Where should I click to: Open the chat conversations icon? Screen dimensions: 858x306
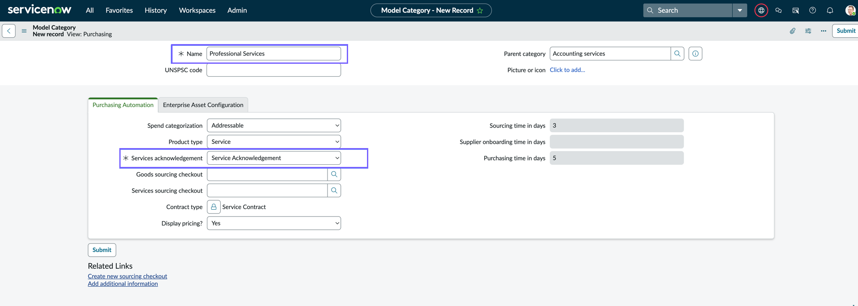click(778, 10)
